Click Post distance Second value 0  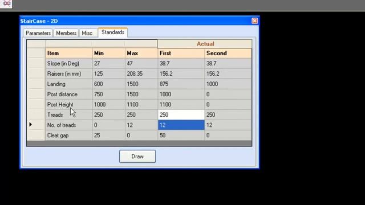(228, 94)
